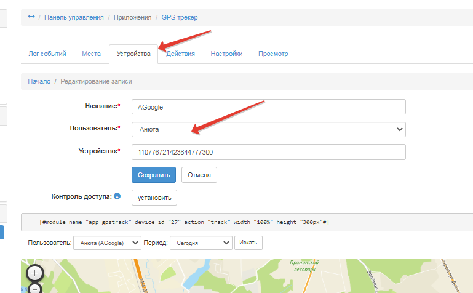Open the Пользователь dropdown showing Анюта
Screen dimensions: 473x293
pyautogui.click(x=268, y=129)
